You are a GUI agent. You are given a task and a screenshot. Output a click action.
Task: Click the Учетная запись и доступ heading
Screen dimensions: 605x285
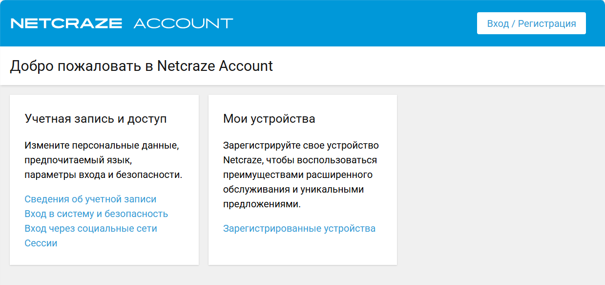pos(96,118)
